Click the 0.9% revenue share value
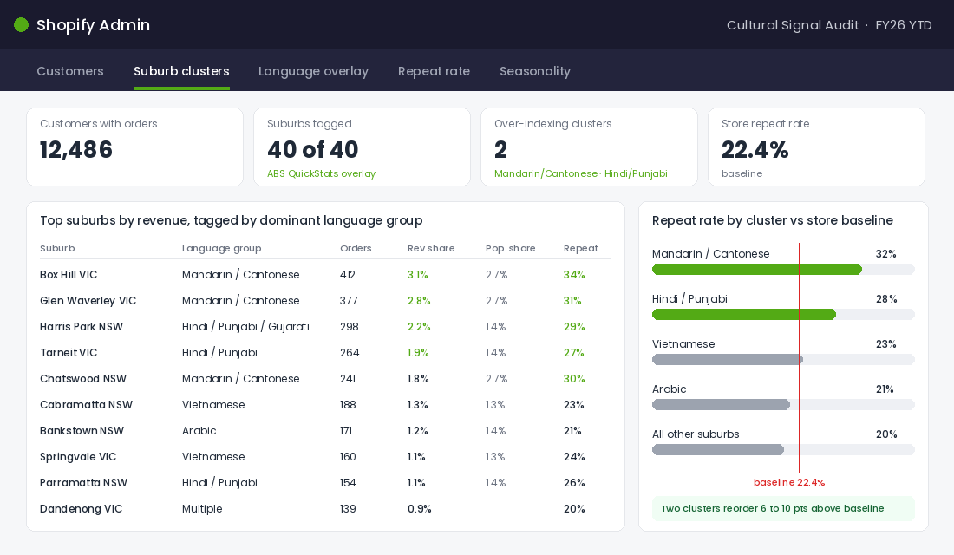 [420, 509]
